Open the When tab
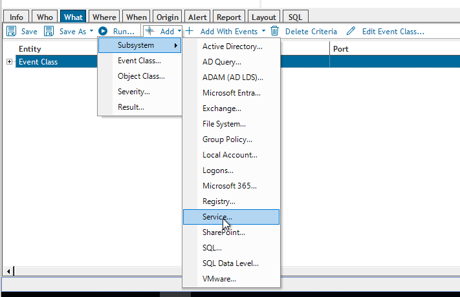This screenshot has height=297, width=460. click(137, 17)
